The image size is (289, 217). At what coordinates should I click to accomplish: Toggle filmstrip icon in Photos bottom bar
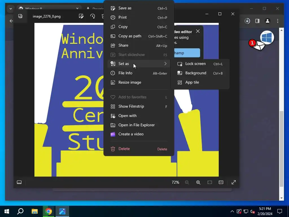click(19, 182)
